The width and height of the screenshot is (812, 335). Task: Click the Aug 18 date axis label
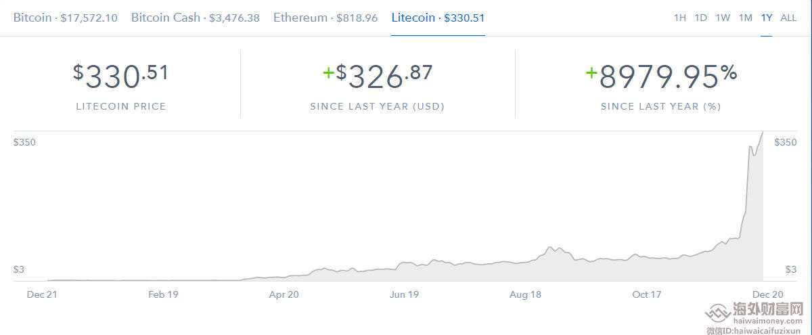pos(526,294)
